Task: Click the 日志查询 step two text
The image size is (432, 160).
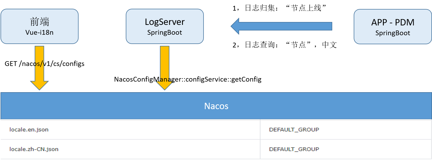Action: (284, 45)
